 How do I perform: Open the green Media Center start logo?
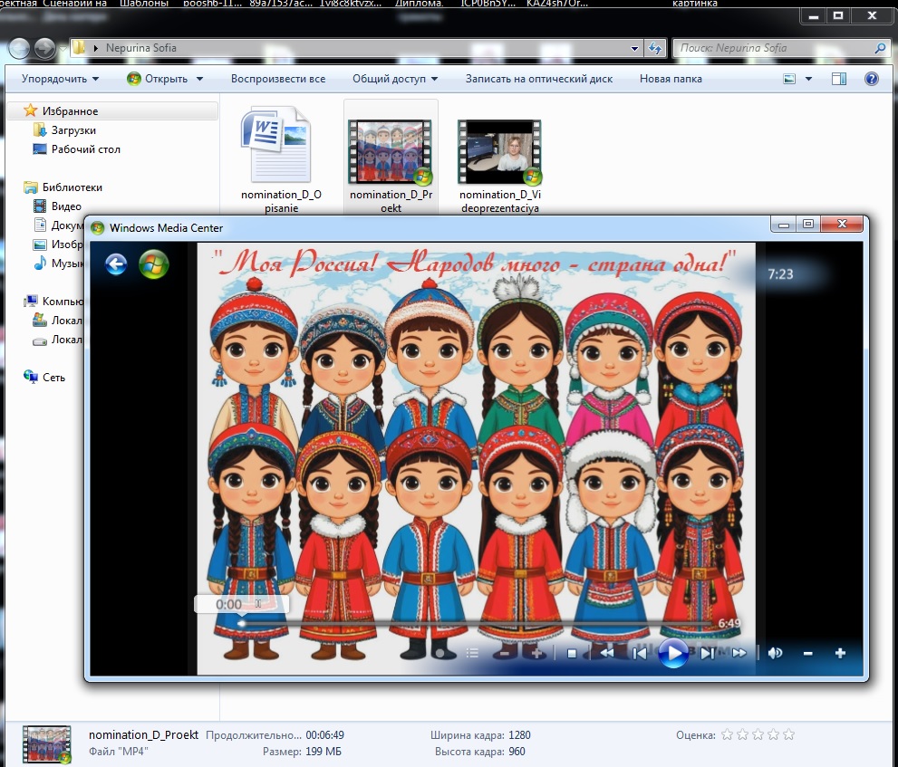point(153,264)
